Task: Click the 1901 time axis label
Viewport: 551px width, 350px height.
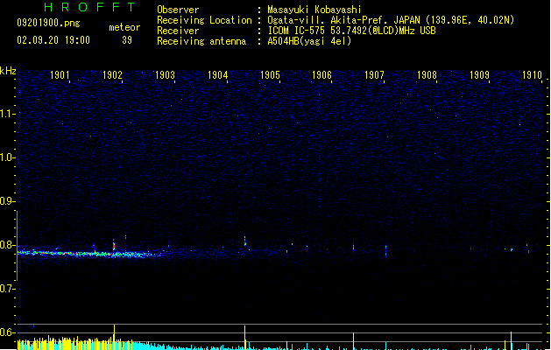Action: pyautogui.click(x=60, y=75)
